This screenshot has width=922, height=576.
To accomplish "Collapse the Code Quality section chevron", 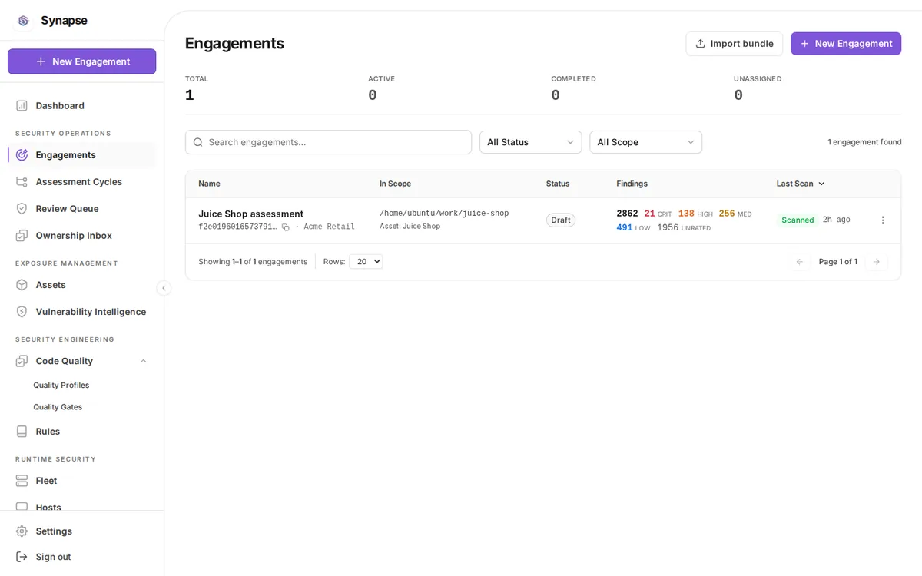I will 143,361.
